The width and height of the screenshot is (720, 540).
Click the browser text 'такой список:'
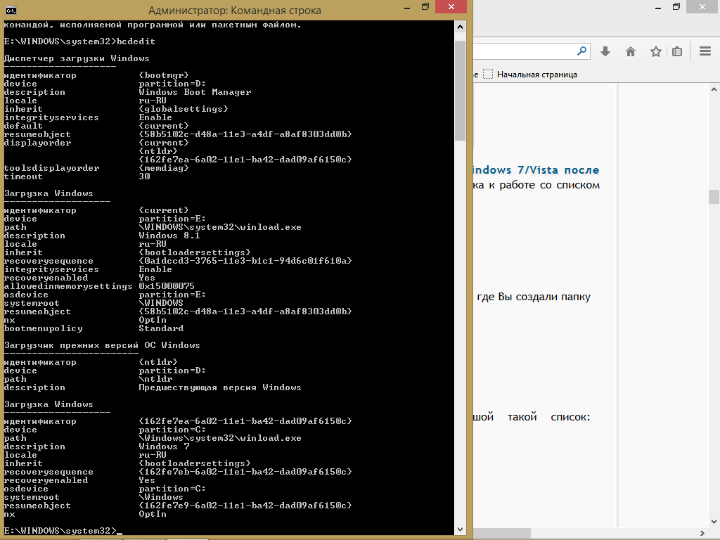pos(548,417)
